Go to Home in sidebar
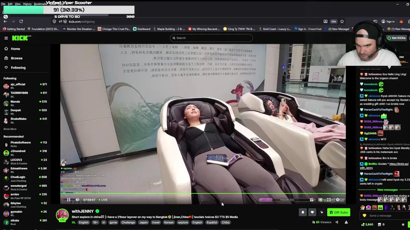Viewport: 410px width, 230px height. tap(15, 49)
